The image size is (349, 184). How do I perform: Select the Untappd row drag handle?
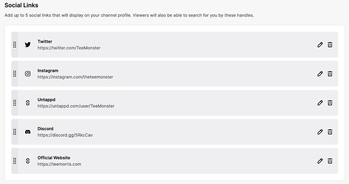(x=15, y=103)
